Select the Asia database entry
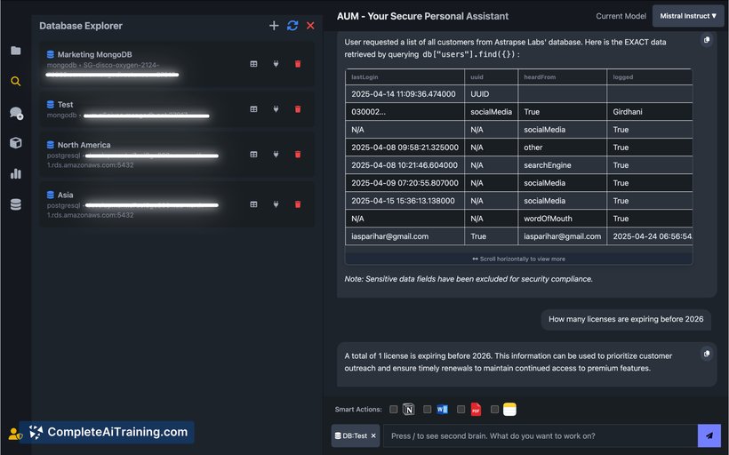 [177, 204]
